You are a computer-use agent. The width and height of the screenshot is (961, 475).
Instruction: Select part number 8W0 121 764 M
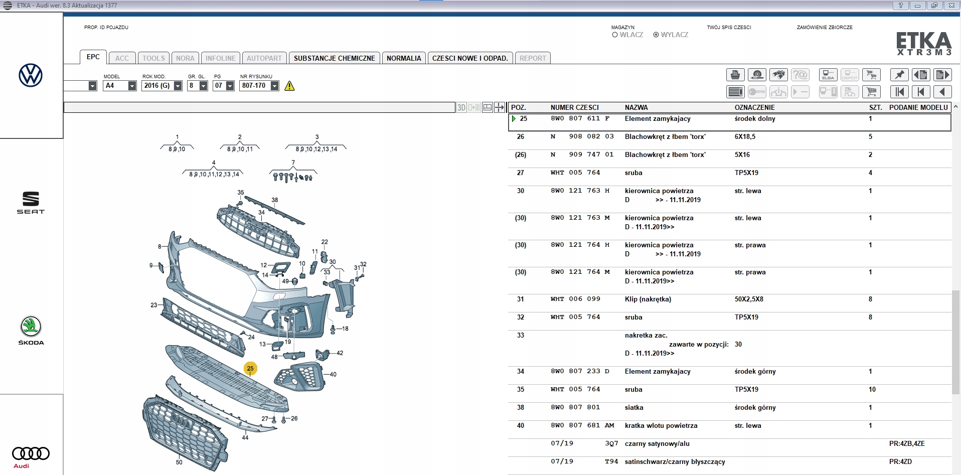pyautogui.click(x=580, y=272)
